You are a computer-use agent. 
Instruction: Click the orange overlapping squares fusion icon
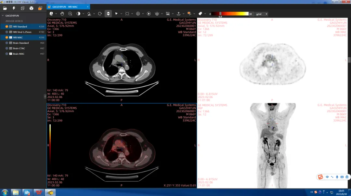pos(40,8)
